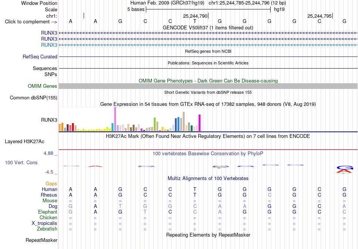Viewport: 358px width, 249px height.
Task: Click the Scale track label
Action: (x=51, y=9)
